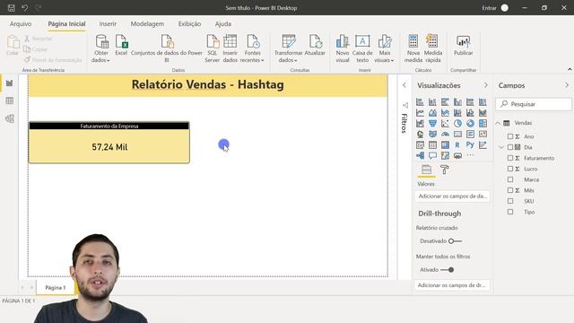Collapse the Campos pane
This screenshot has height=323, width=574.
[x=567, y=85]
